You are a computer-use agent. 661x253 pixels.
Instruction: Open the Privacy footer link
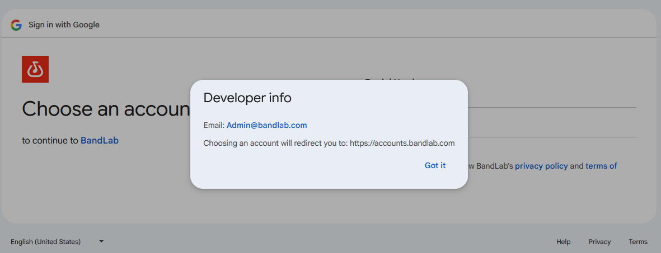pyautogui.click(x=599, y=242)
